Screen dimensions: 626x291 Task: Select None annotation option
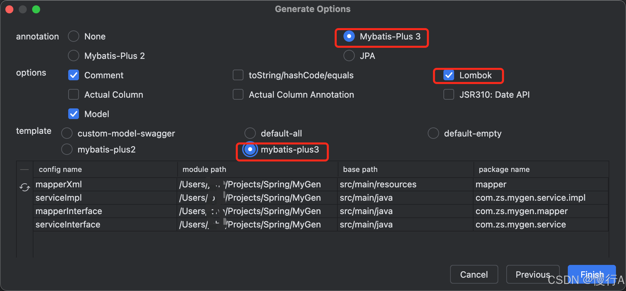point(73,36)
